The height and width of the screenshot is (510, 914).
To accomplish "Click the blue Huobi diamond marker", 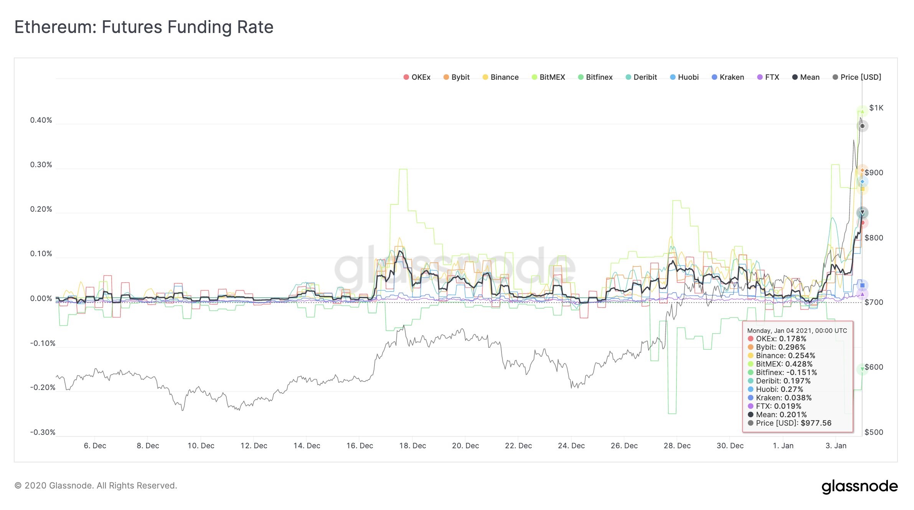I will [862, 182].
